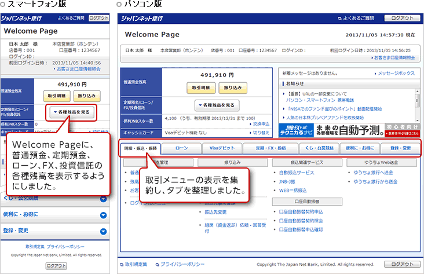
Task: Click 491,910 円 balance in PC version
Action: 217,75
